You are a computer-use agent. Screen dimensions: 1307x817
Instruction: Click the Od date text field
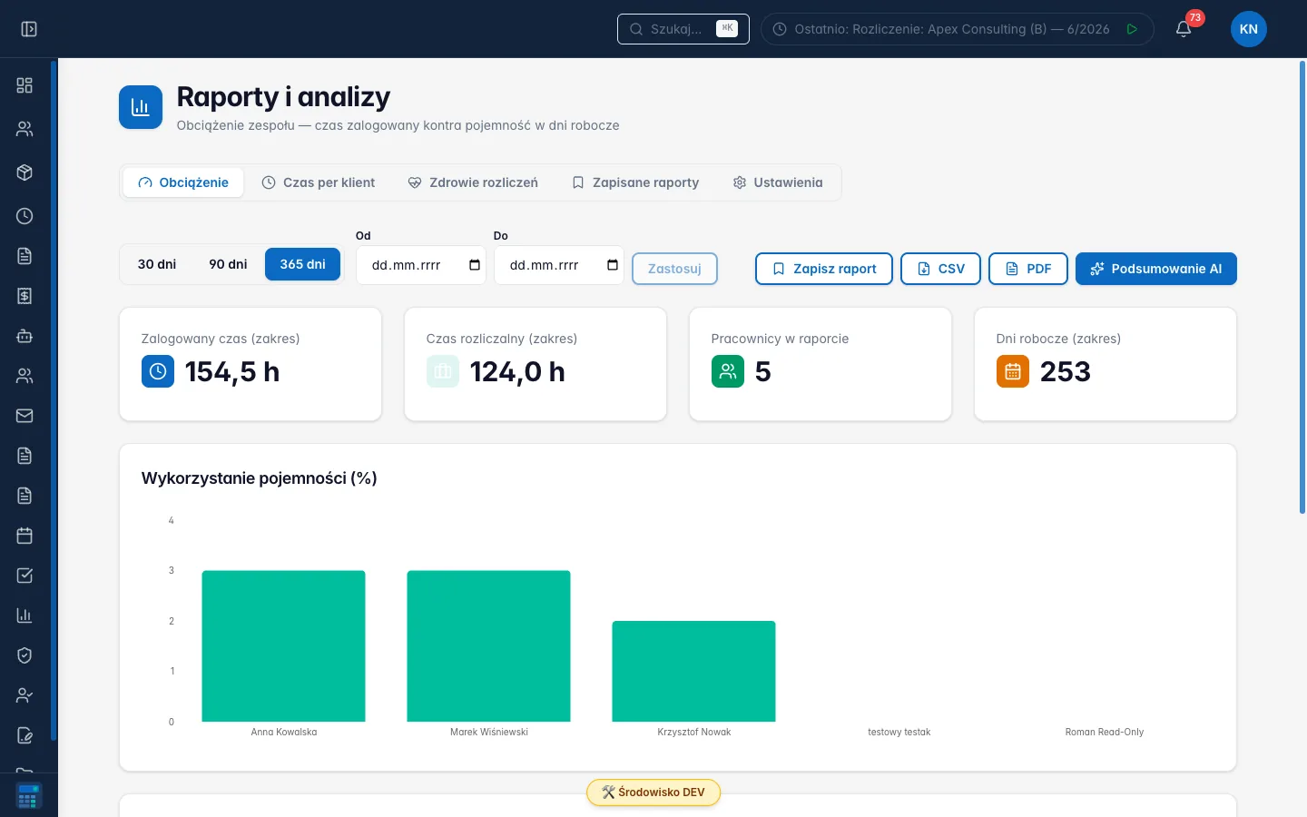[421, 265]
